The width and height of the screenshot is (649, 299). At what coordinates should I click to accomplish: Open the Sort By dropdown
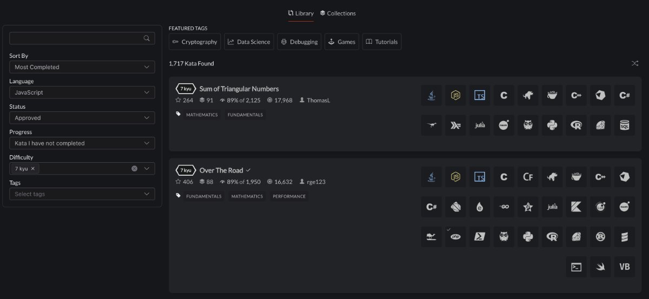pos(82,67)
